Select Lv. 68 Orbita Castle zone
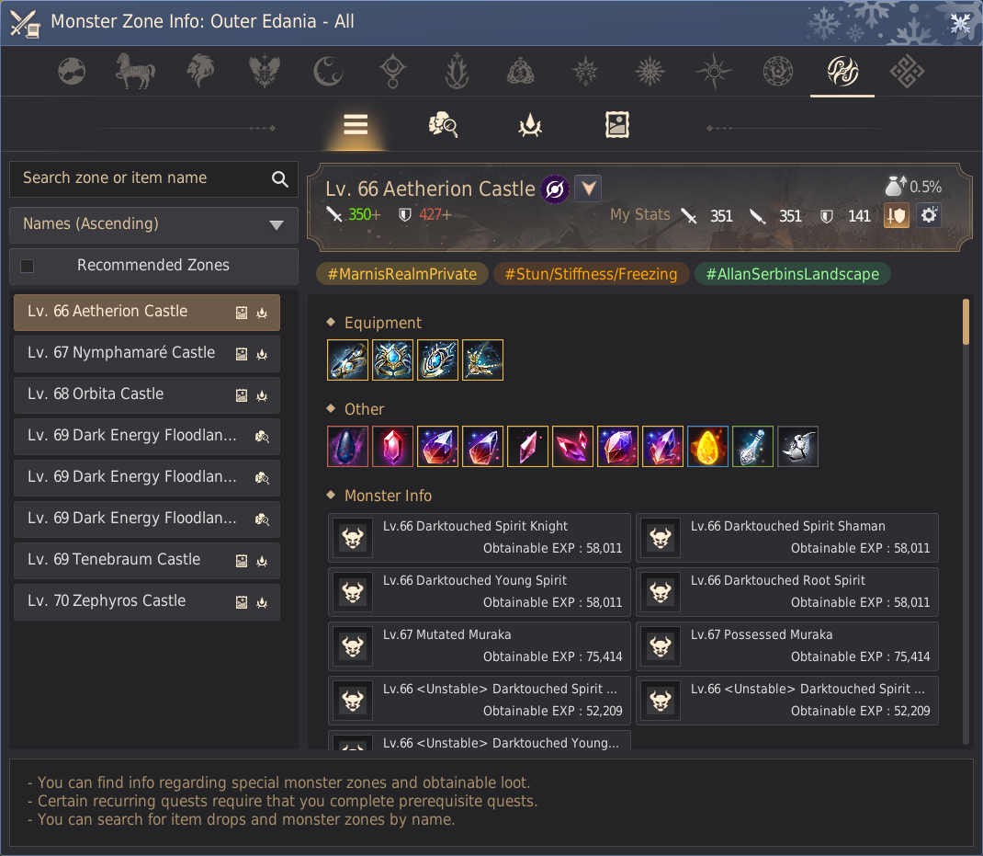The height and width of the screenshot is (856, 983). [147, 394]
